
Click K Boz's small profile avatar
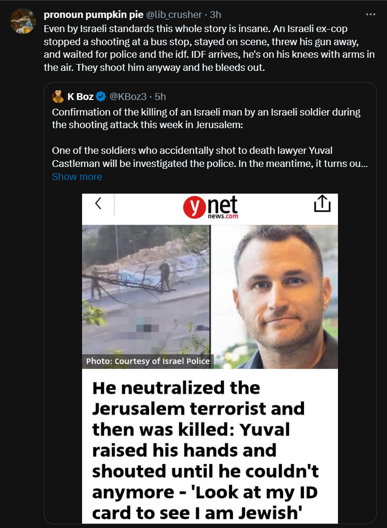pyautogui.click(x=59, y=97)
